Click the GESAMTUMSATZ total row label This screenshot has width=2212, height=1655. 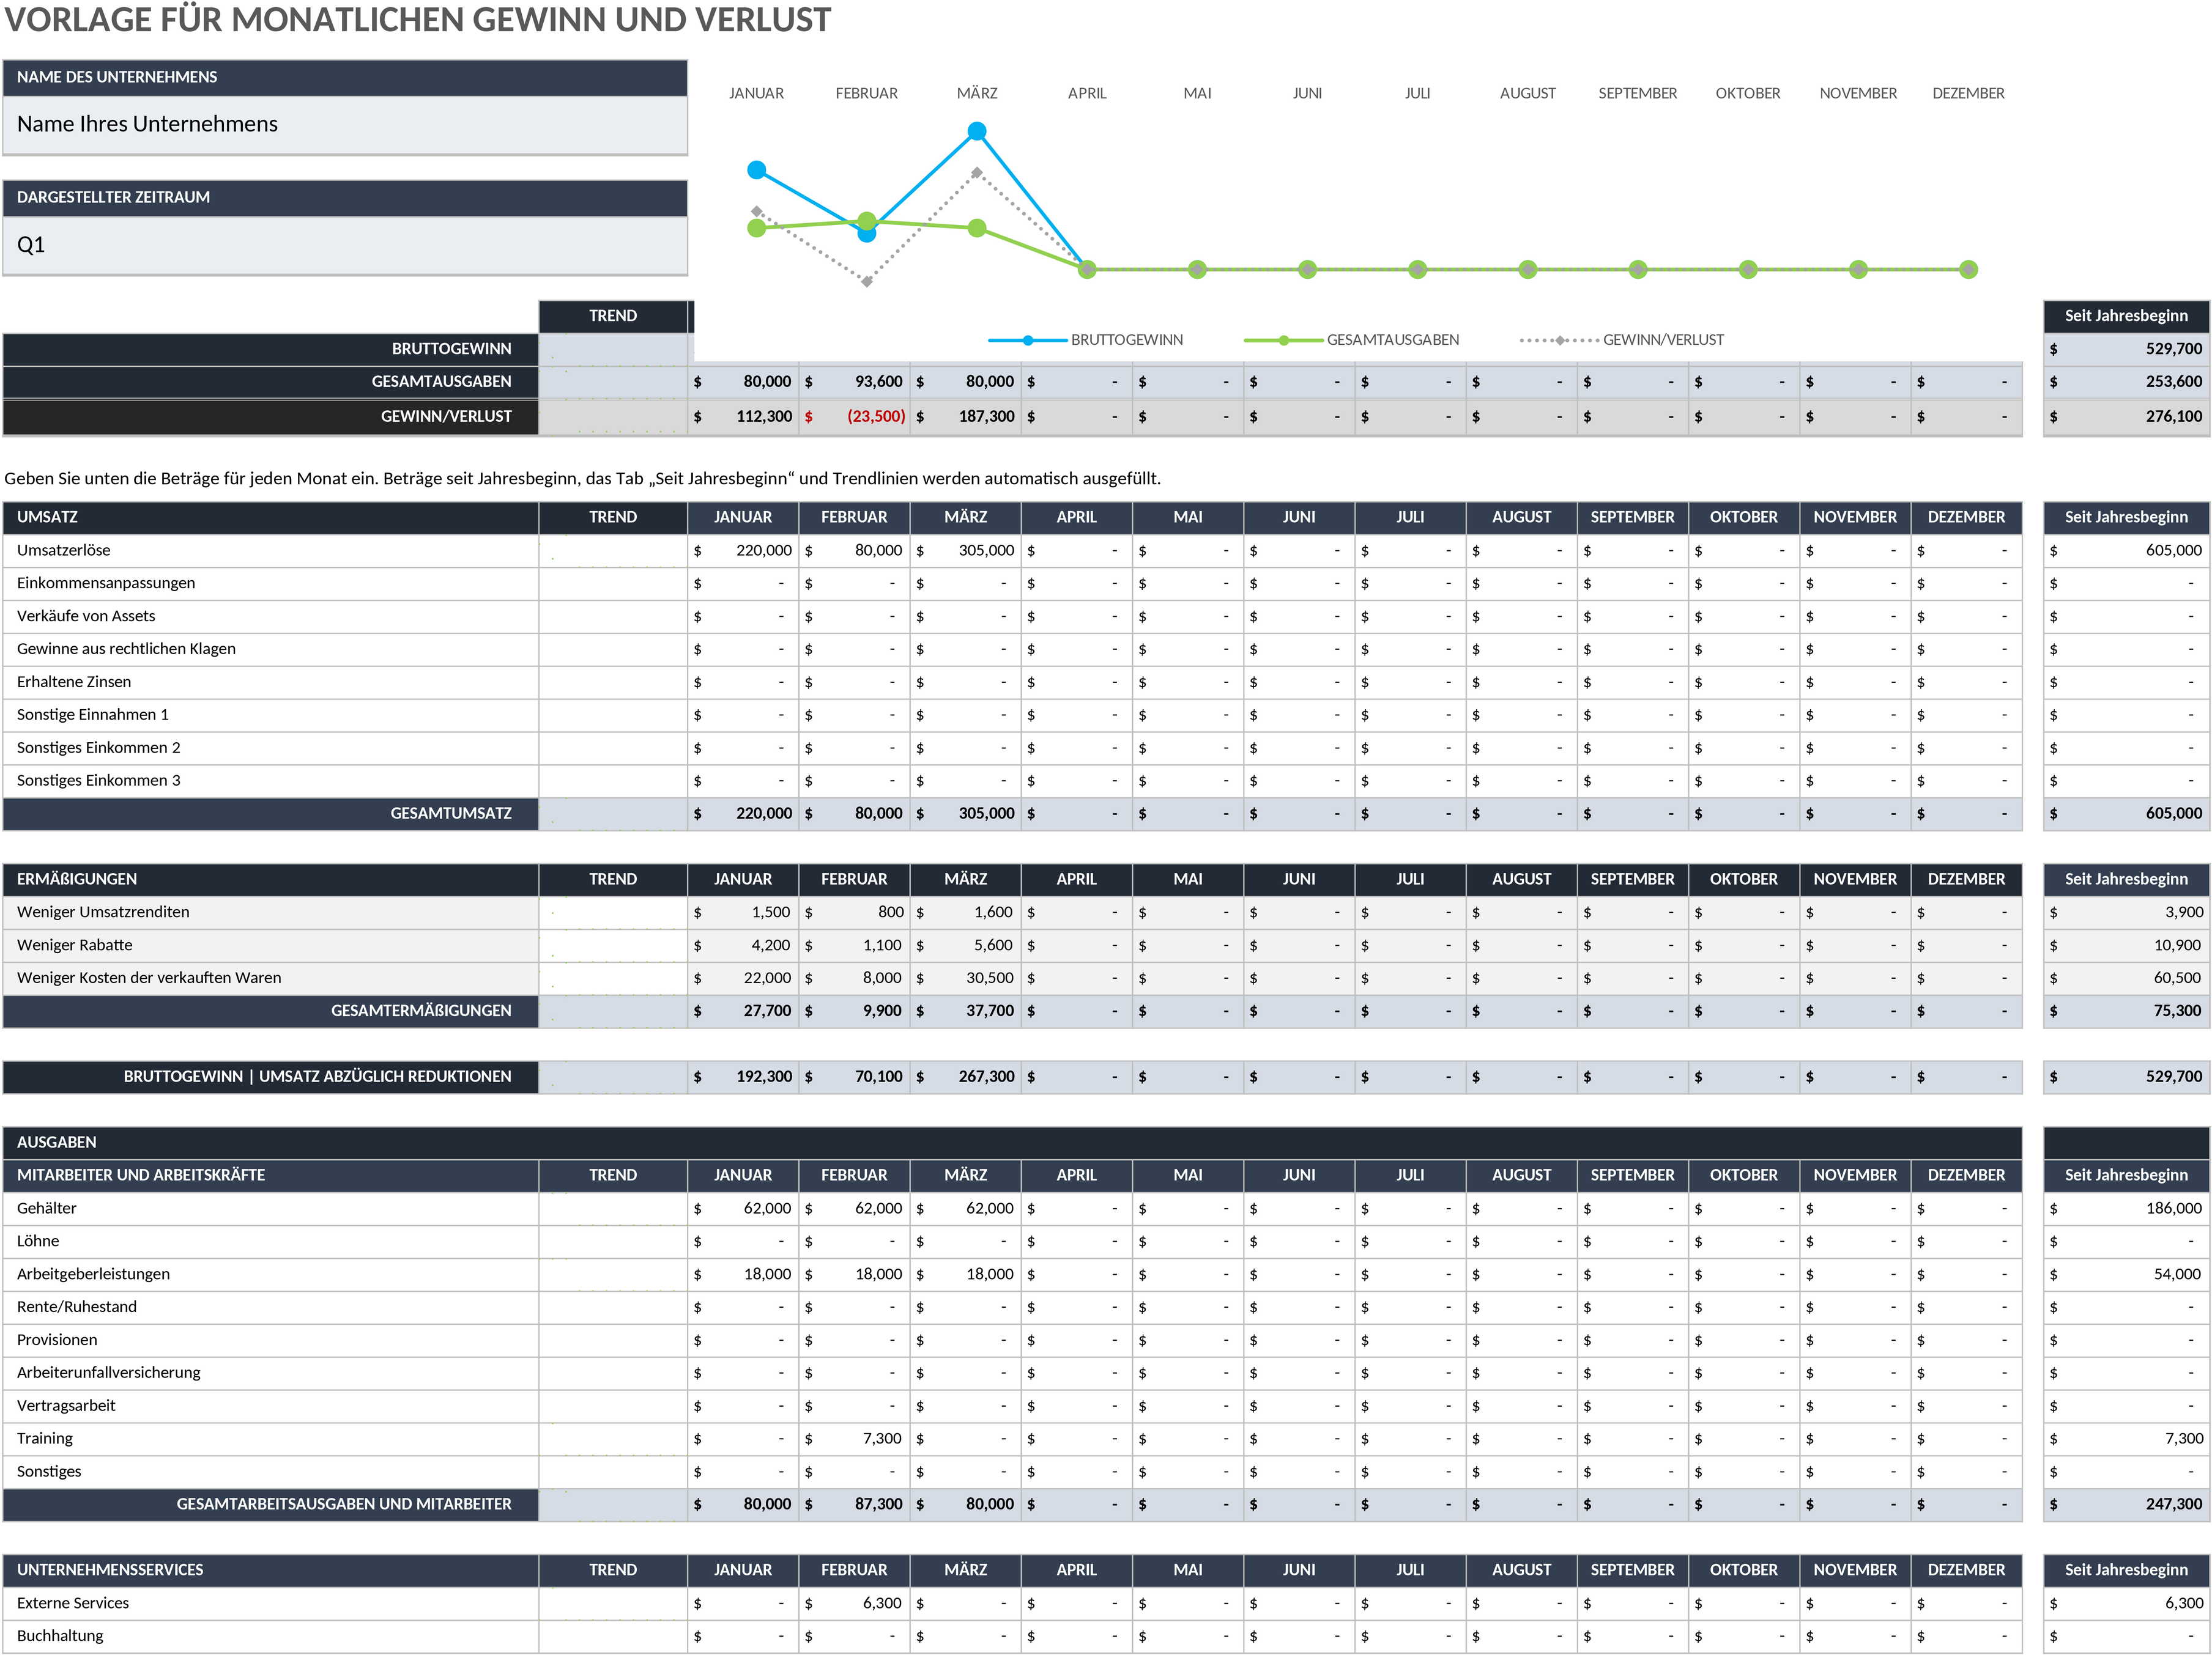tap(271, 814)
